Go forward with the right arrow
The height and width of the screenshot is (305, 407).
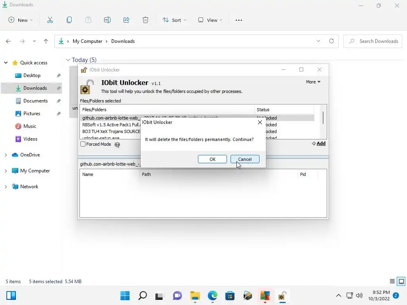(22, 41)
